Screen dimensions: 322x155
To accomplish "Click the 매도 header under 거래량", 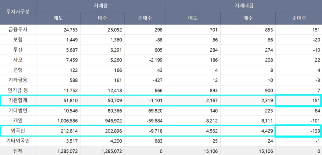I will click(58, 18).
